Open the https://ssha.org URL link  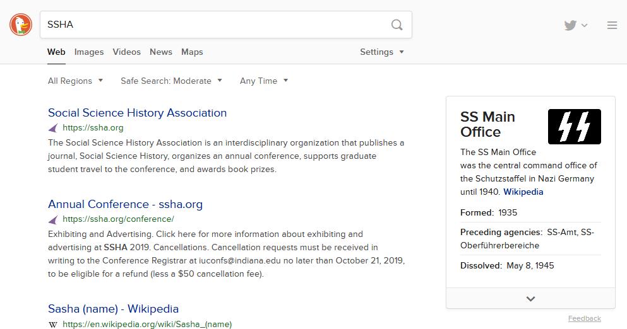[93, 128]
